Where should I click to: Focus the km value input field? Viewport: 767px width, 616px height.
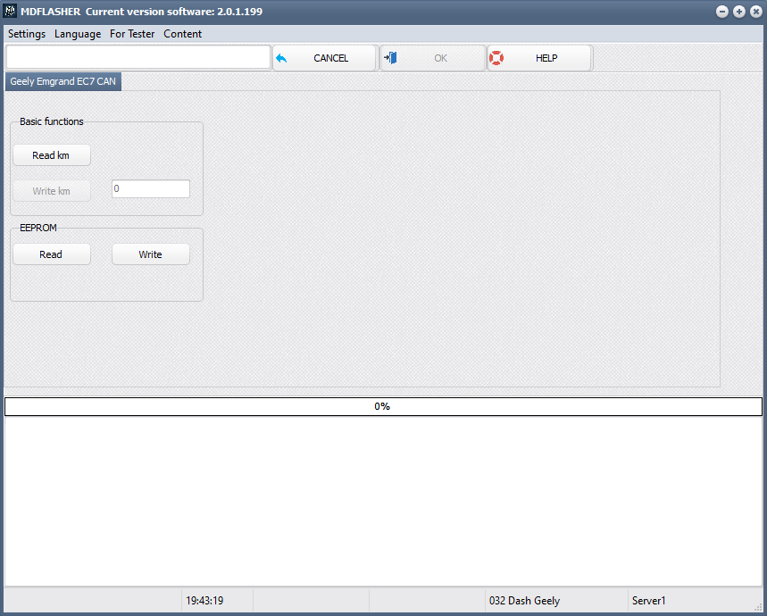150,189
